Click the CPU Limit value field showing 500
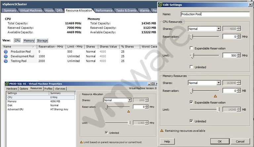Viewport: 254px width, 147px height. 230,55
